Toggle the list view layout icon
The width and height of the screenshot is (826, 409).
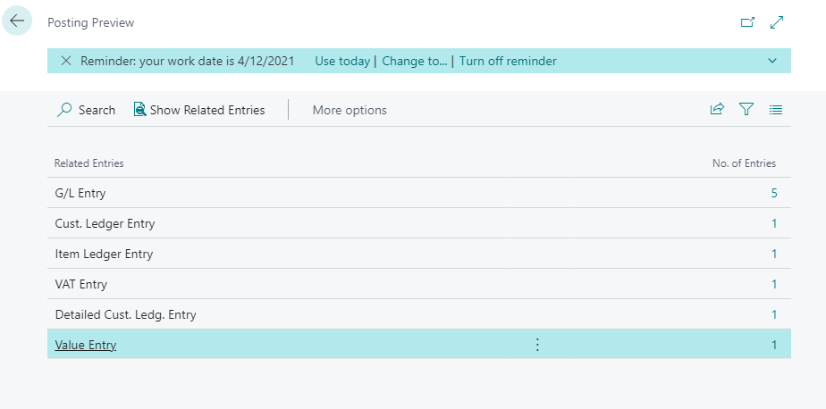pos(775,110)
